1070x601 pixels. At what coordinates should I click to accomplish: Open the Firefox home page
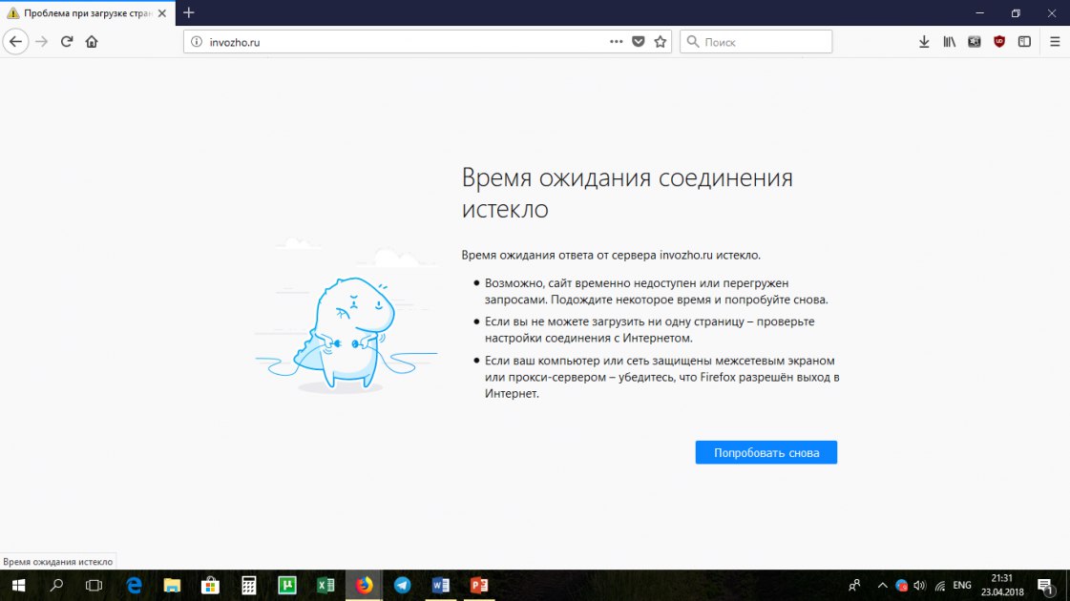(x=92, y=42)
